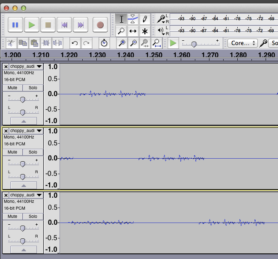Adjust the playback speed slider

click(x=194, y=44)
